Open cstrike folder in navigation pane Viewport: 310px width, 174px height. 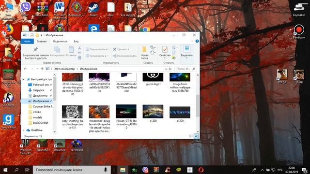coord(37,112)
